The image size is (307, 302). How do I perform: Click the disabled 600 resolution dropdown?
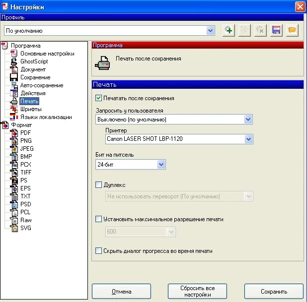tap(141, 232)
